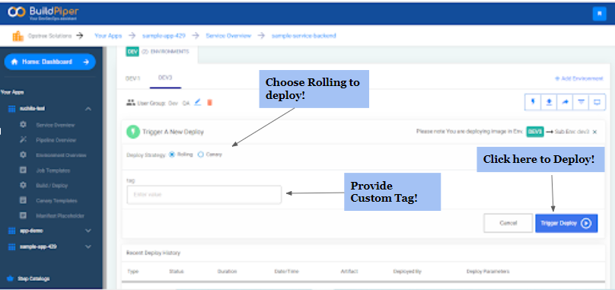Click the lightning build toolbar icon
The height and width of the screenshot is (290, 615).
(x=533, y=102)
